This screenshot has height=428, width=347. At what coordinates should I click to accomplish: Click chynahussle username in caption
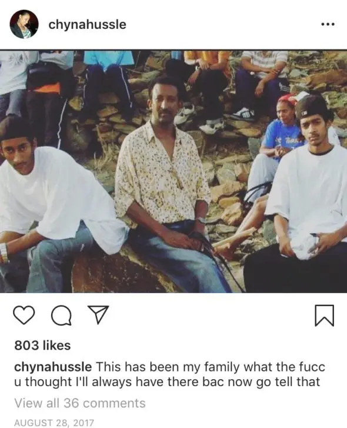click(53, 367)
